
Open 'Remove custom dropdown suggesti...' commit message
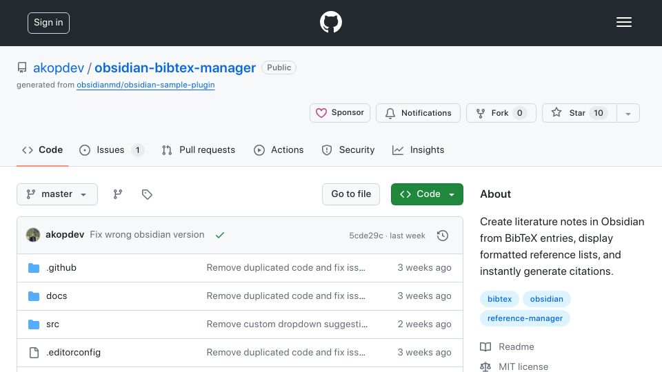pyautogui.click(x=287, y=324)
